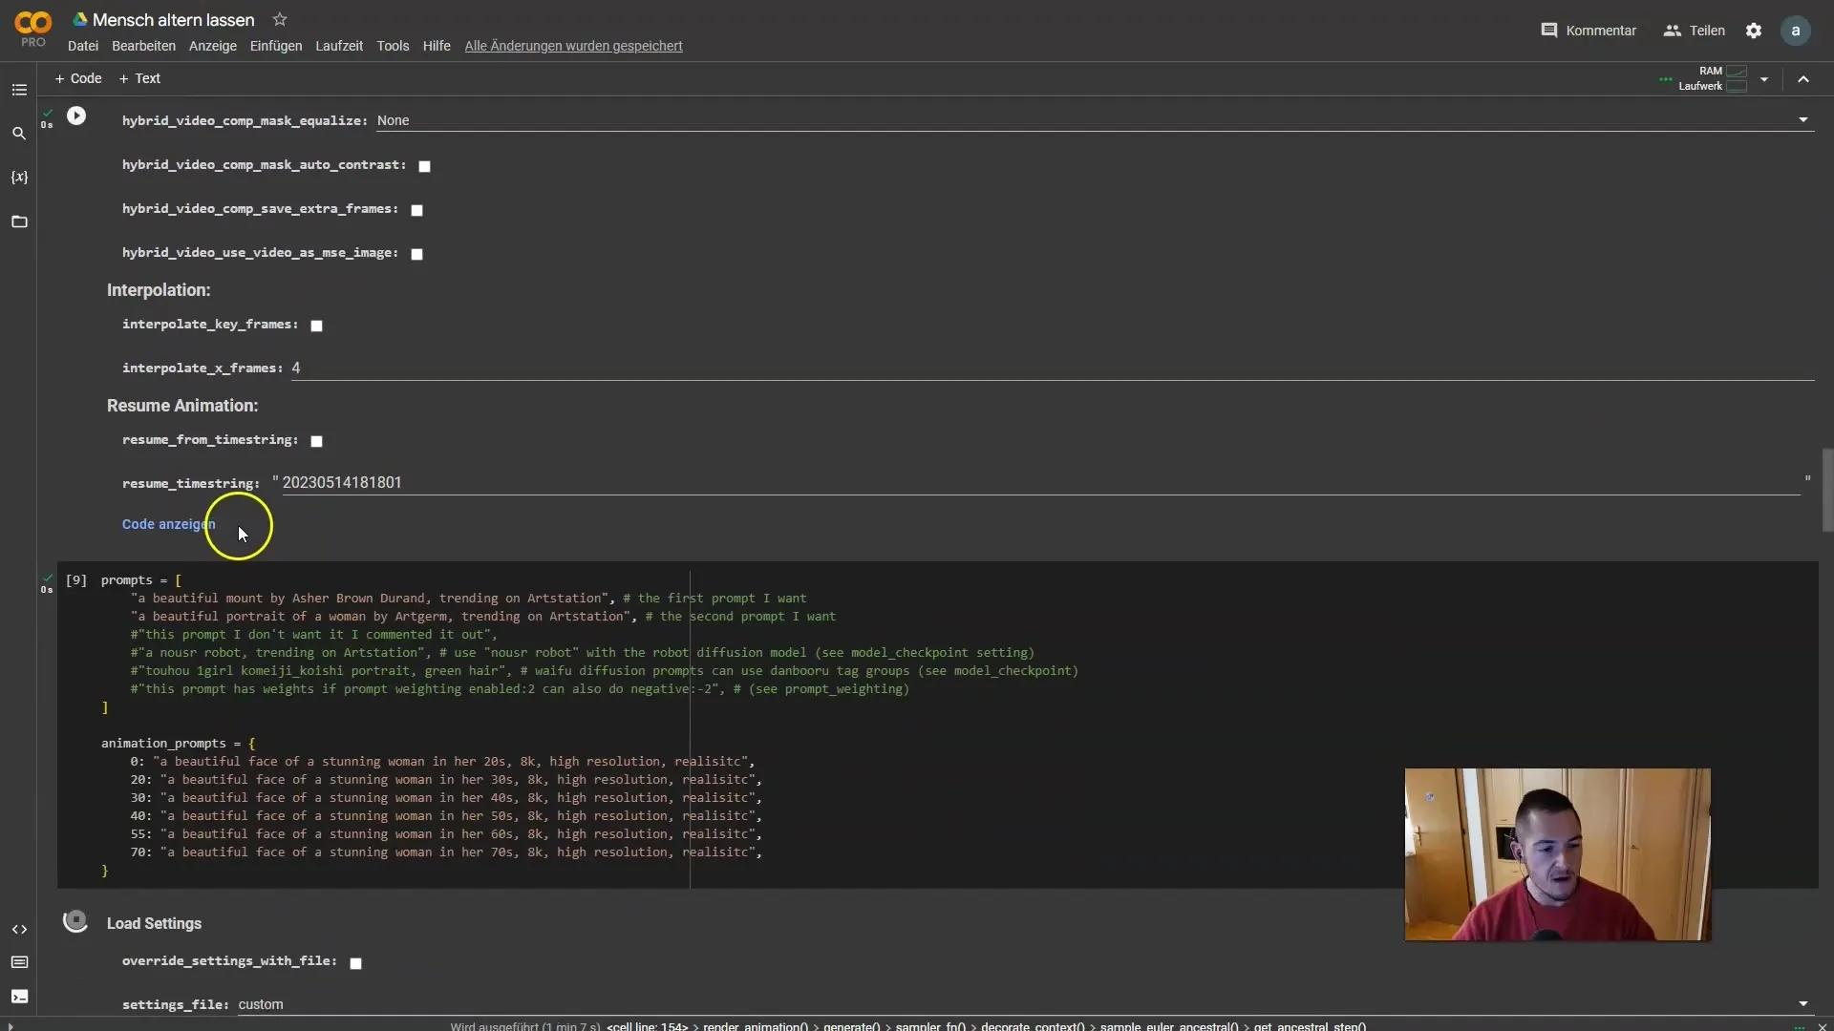Screen dimensions: 1834x1031
Task: Open the Hilfe menu
Action: coord(437,46)
